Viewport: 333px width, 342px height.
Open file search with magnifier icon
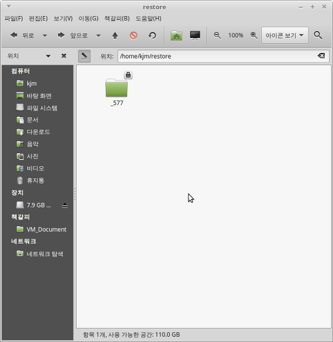coord(318,35)
